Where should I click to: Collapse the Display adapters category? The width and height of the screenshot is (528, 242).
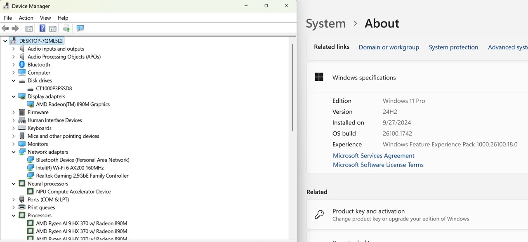coord(14,96)
